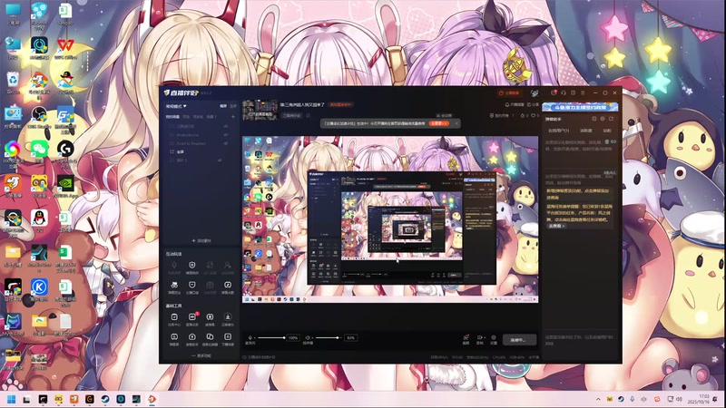Show hidden system tray icons chevron

tap(598, 399)
